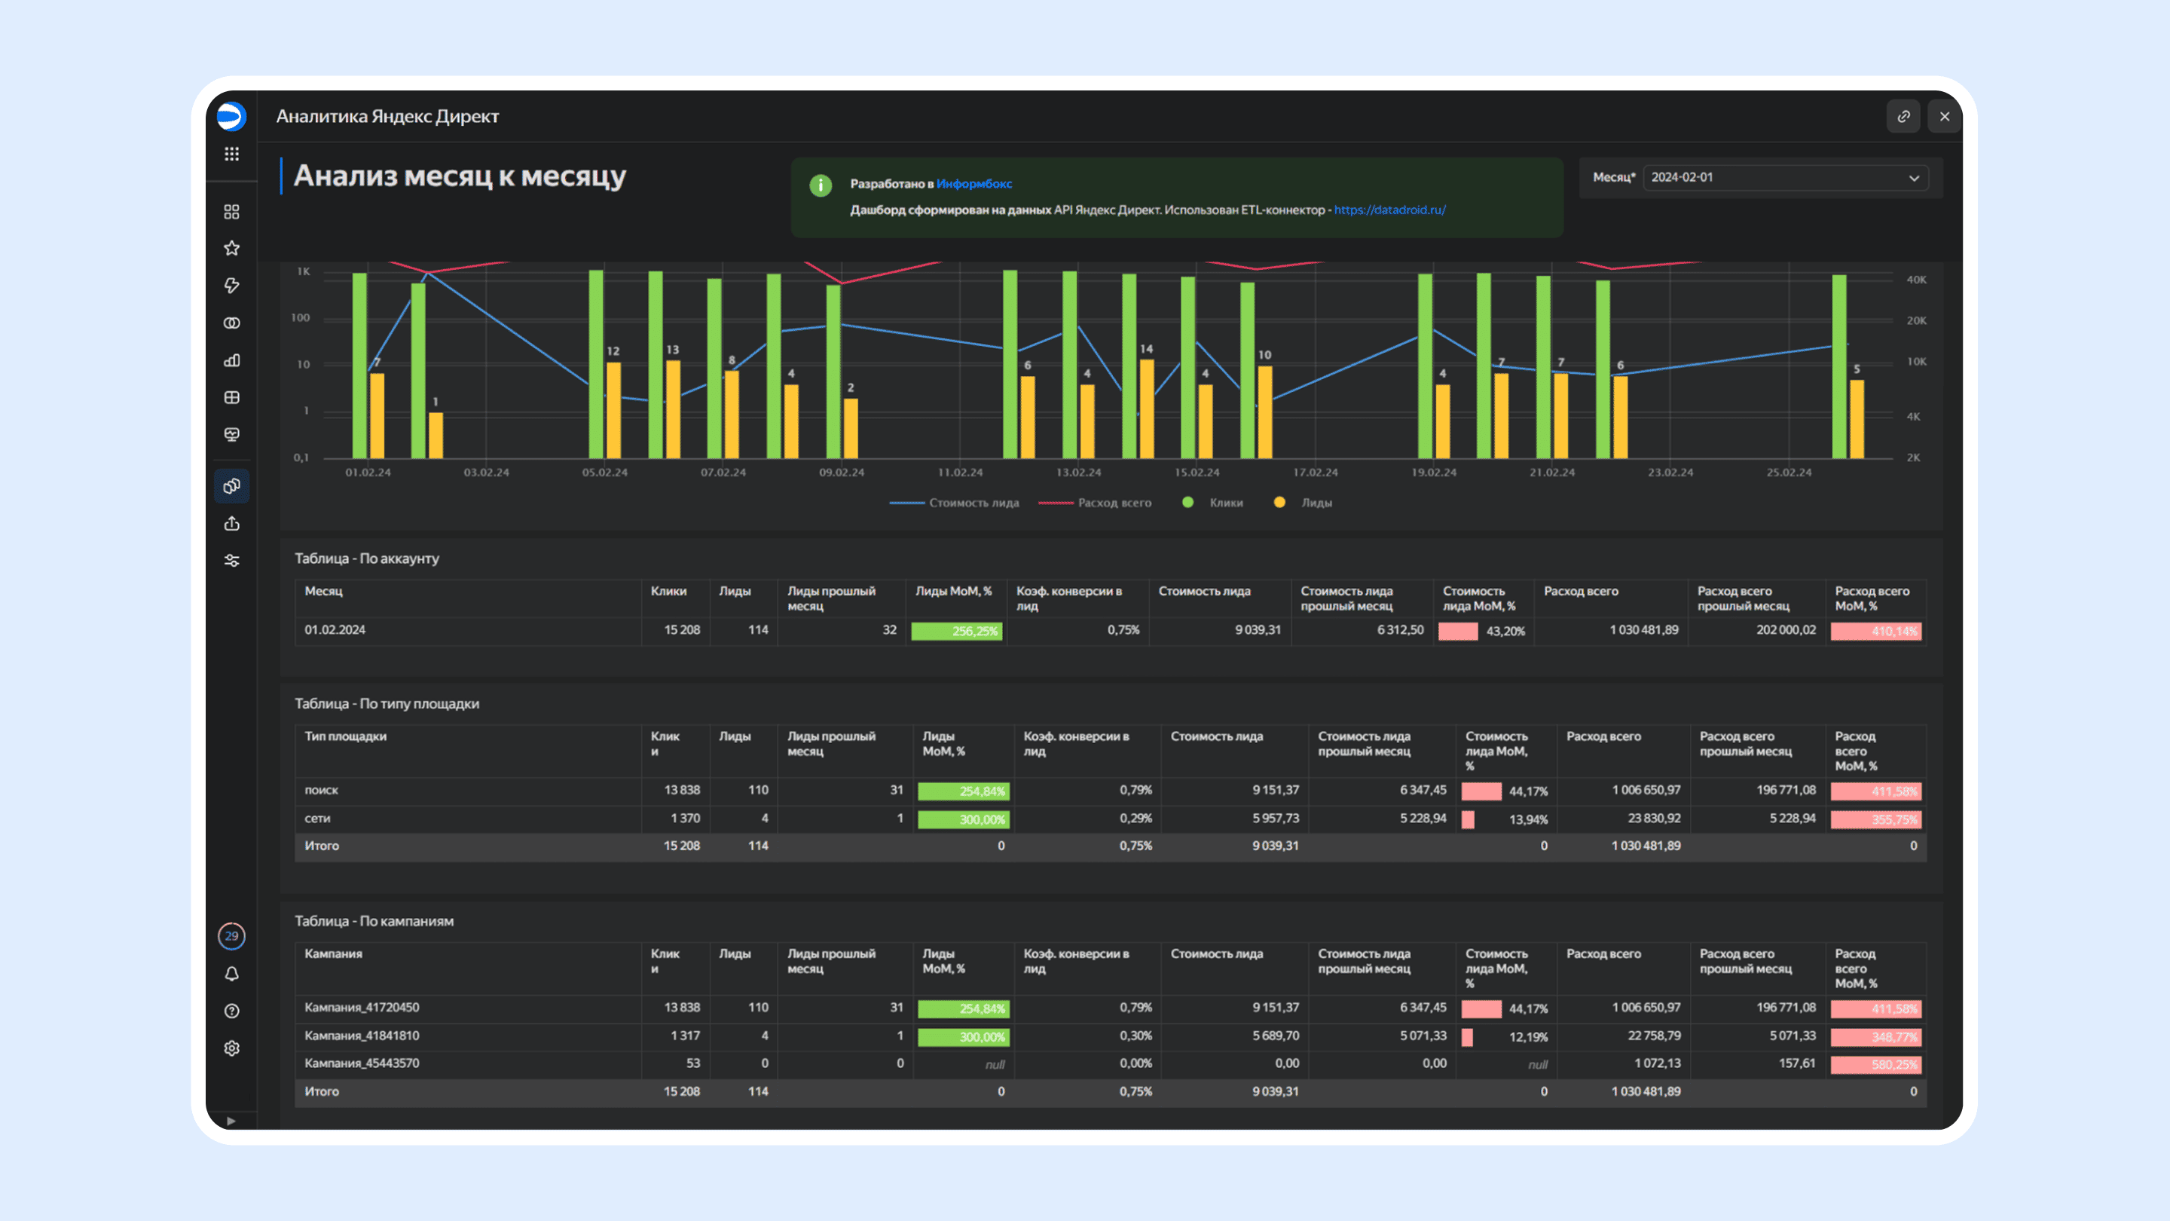2170x1221 pixels.
Task: Sort account table by Месяц column
Action: [x=323, y=592]
